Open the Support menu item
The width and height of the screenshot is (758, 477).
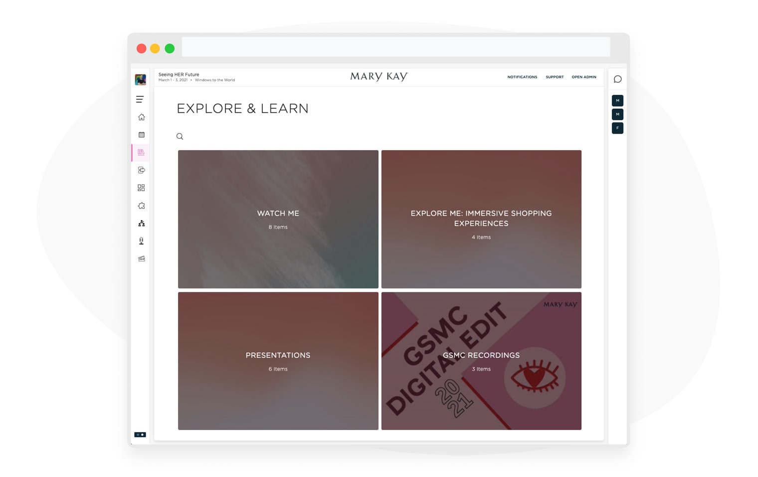pos(555,77)
